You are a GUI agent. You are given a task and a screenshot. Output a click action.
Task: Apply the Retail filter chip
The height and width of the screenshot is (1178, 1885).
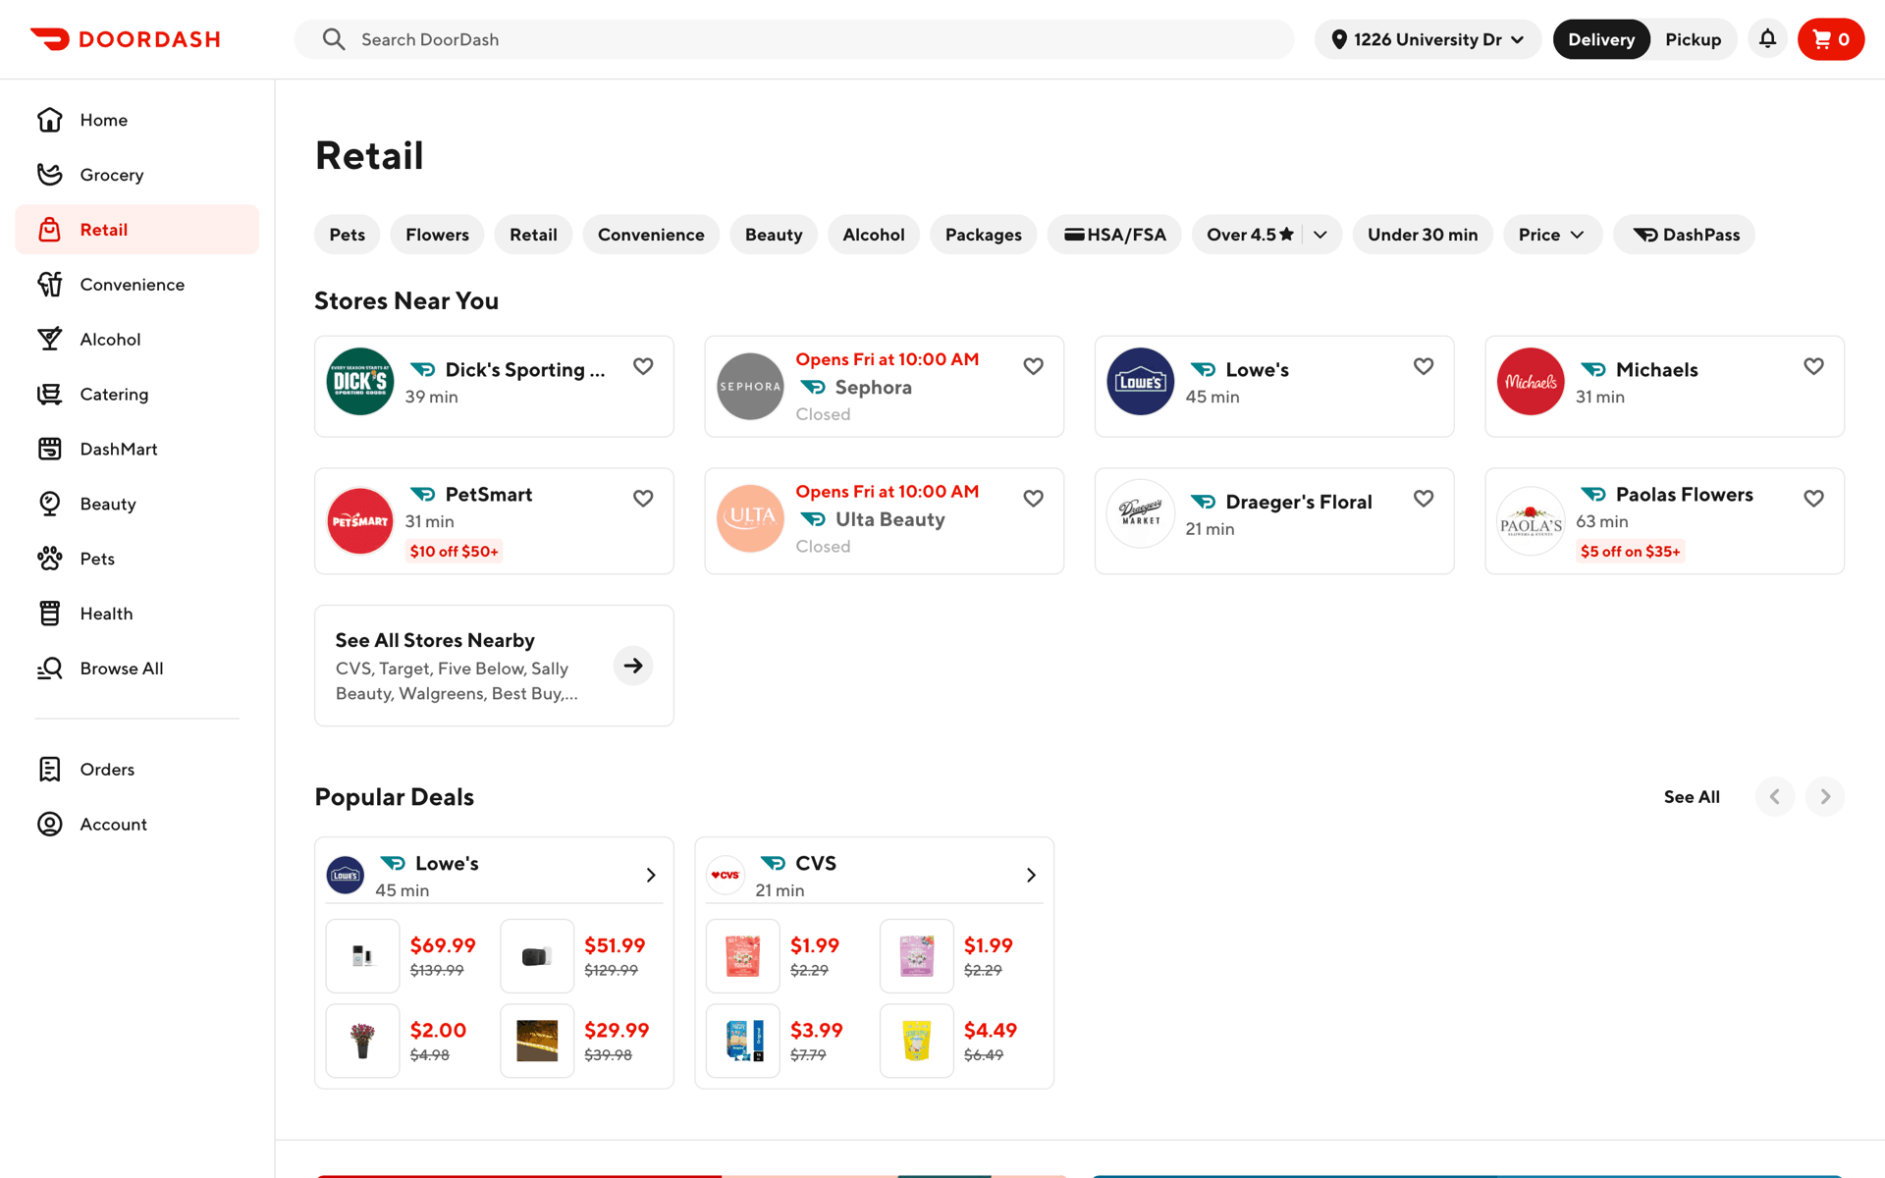pyautogui.click(x=533, y=235)
